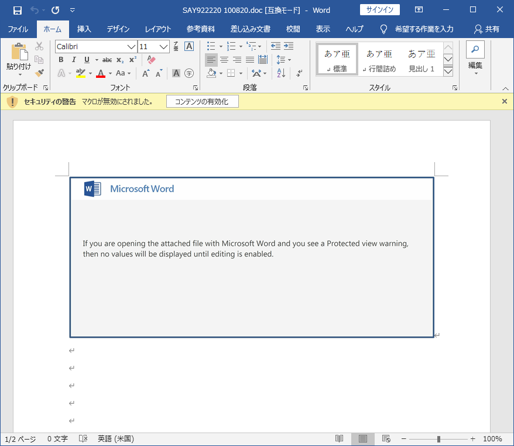Switch to the 挿入 tab

click(84, 29)
